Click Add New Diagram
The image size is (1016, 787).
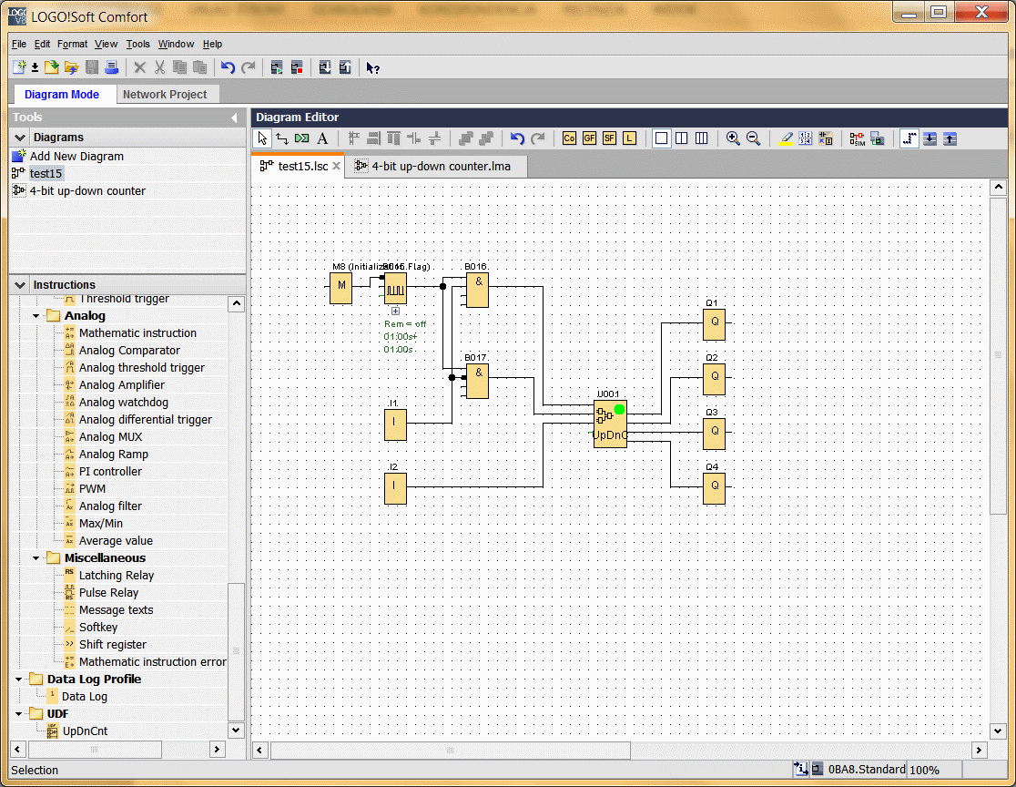coord(76,157)
